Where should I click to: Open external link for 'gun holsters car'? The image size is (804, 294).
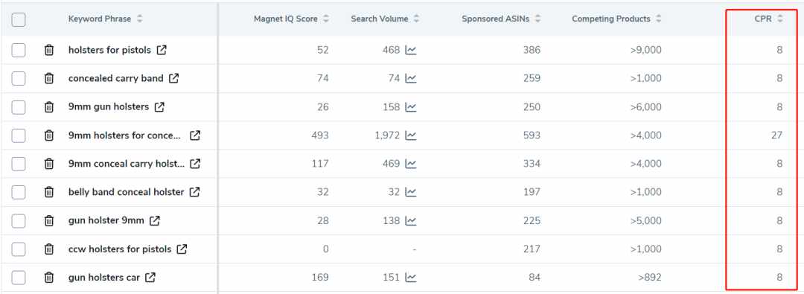(x=150, y=278)
